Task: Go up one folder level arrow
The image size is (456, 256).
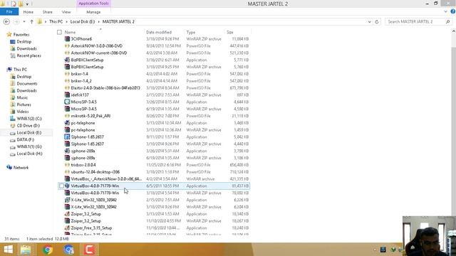Action: click(x=31, y=22)
